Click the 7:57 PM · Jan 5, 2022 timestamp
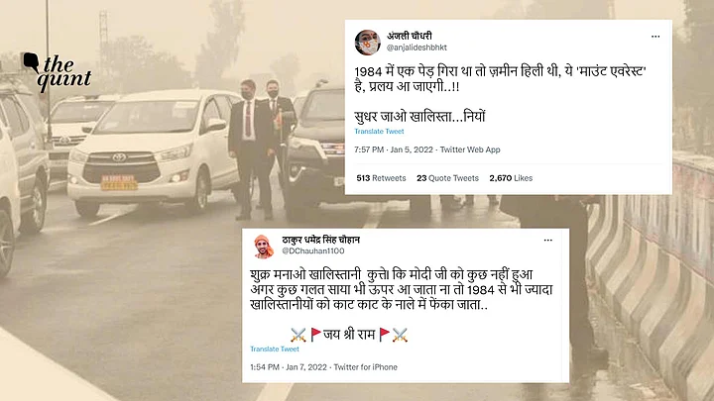The image size is (714, 401). click(394, 150)
